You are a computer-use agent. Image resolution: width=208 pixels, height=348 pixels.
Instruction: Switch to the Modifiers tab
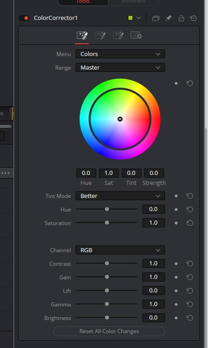[133, 2]
